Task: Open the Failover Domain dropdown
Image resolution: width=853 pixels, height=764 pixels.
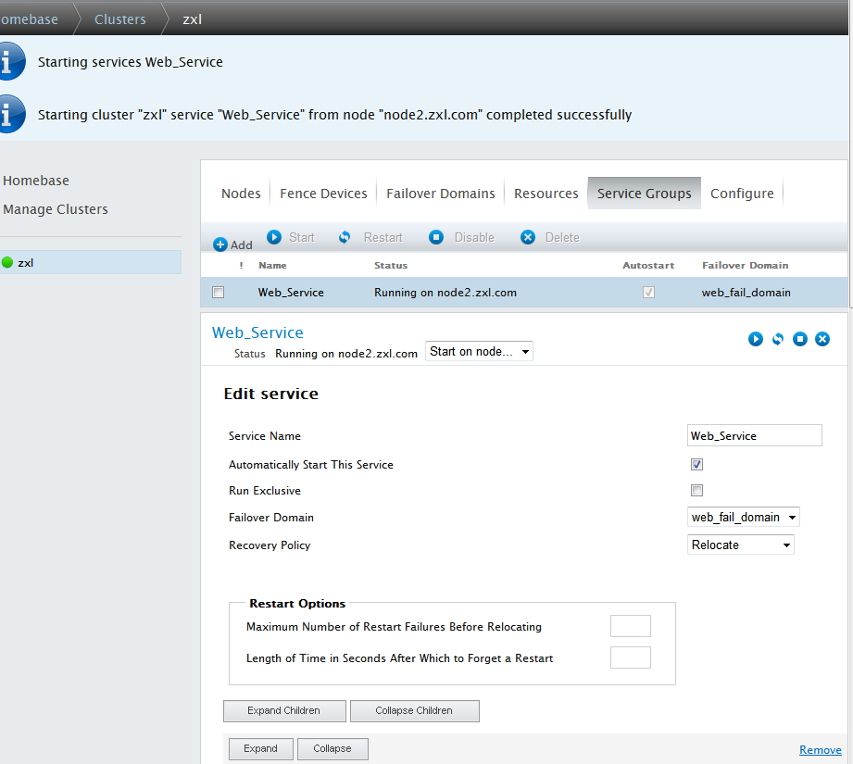Action: pyautogui.click(x=743, y=517)
